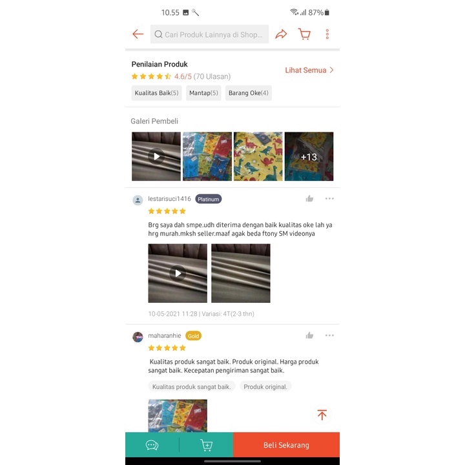The height and width of the screenshot is (465, 465).
Task: Open the three-dot overflow menu at top
Action: 327,34
